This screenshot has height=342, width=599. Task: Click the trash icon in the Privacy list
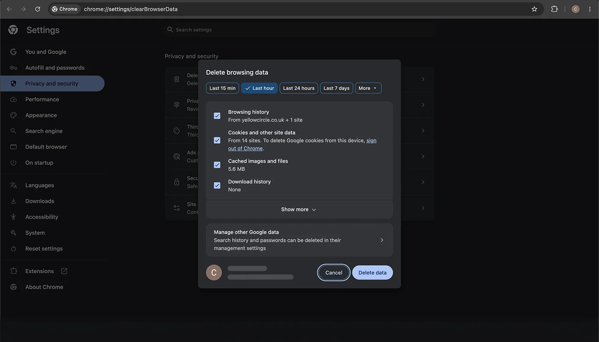point(177,79)
